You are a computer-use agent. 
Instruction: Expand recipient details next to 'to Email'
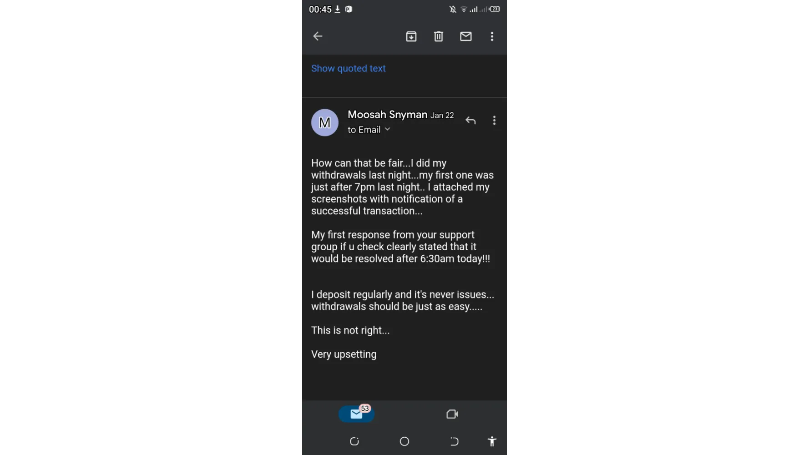[x=387, y=129]
